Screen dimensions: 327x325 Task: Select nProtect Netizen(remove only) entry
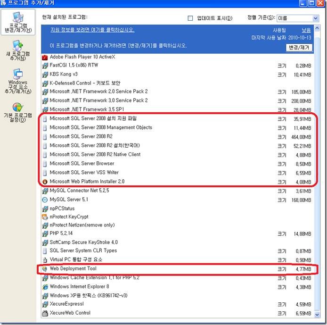(178, 225)
